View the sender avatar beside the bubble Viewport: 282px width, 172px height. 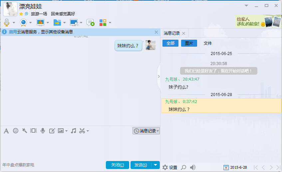150,45
